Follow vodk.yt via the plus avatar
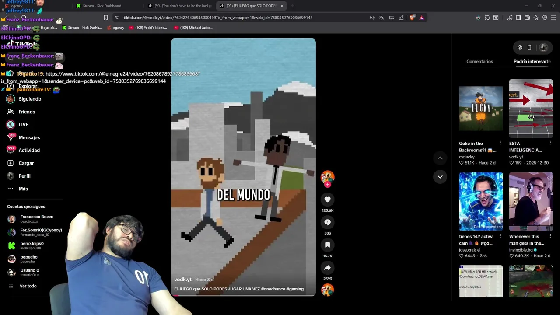 [x=327, y=184]
